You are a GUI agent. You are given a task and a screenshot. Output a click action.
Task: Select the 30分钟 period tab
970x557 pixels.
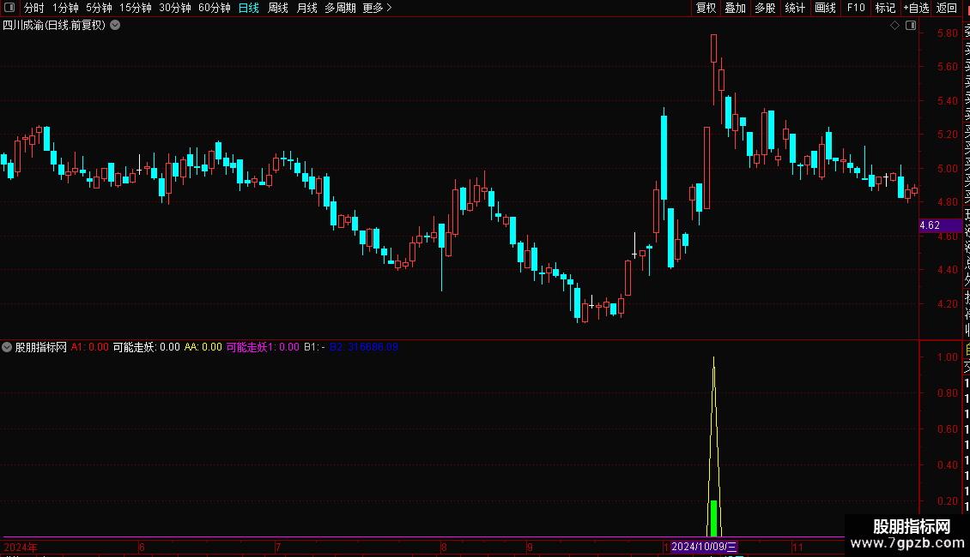coord(175,8)
